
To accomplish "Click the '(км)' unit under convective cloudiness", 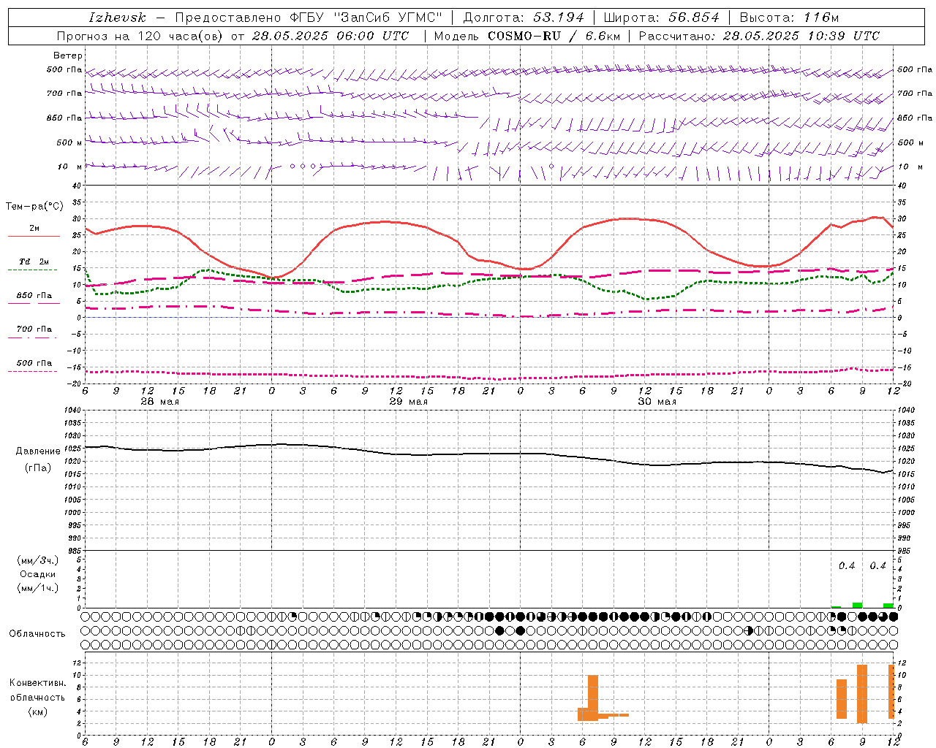I will (x=37, y=711).
